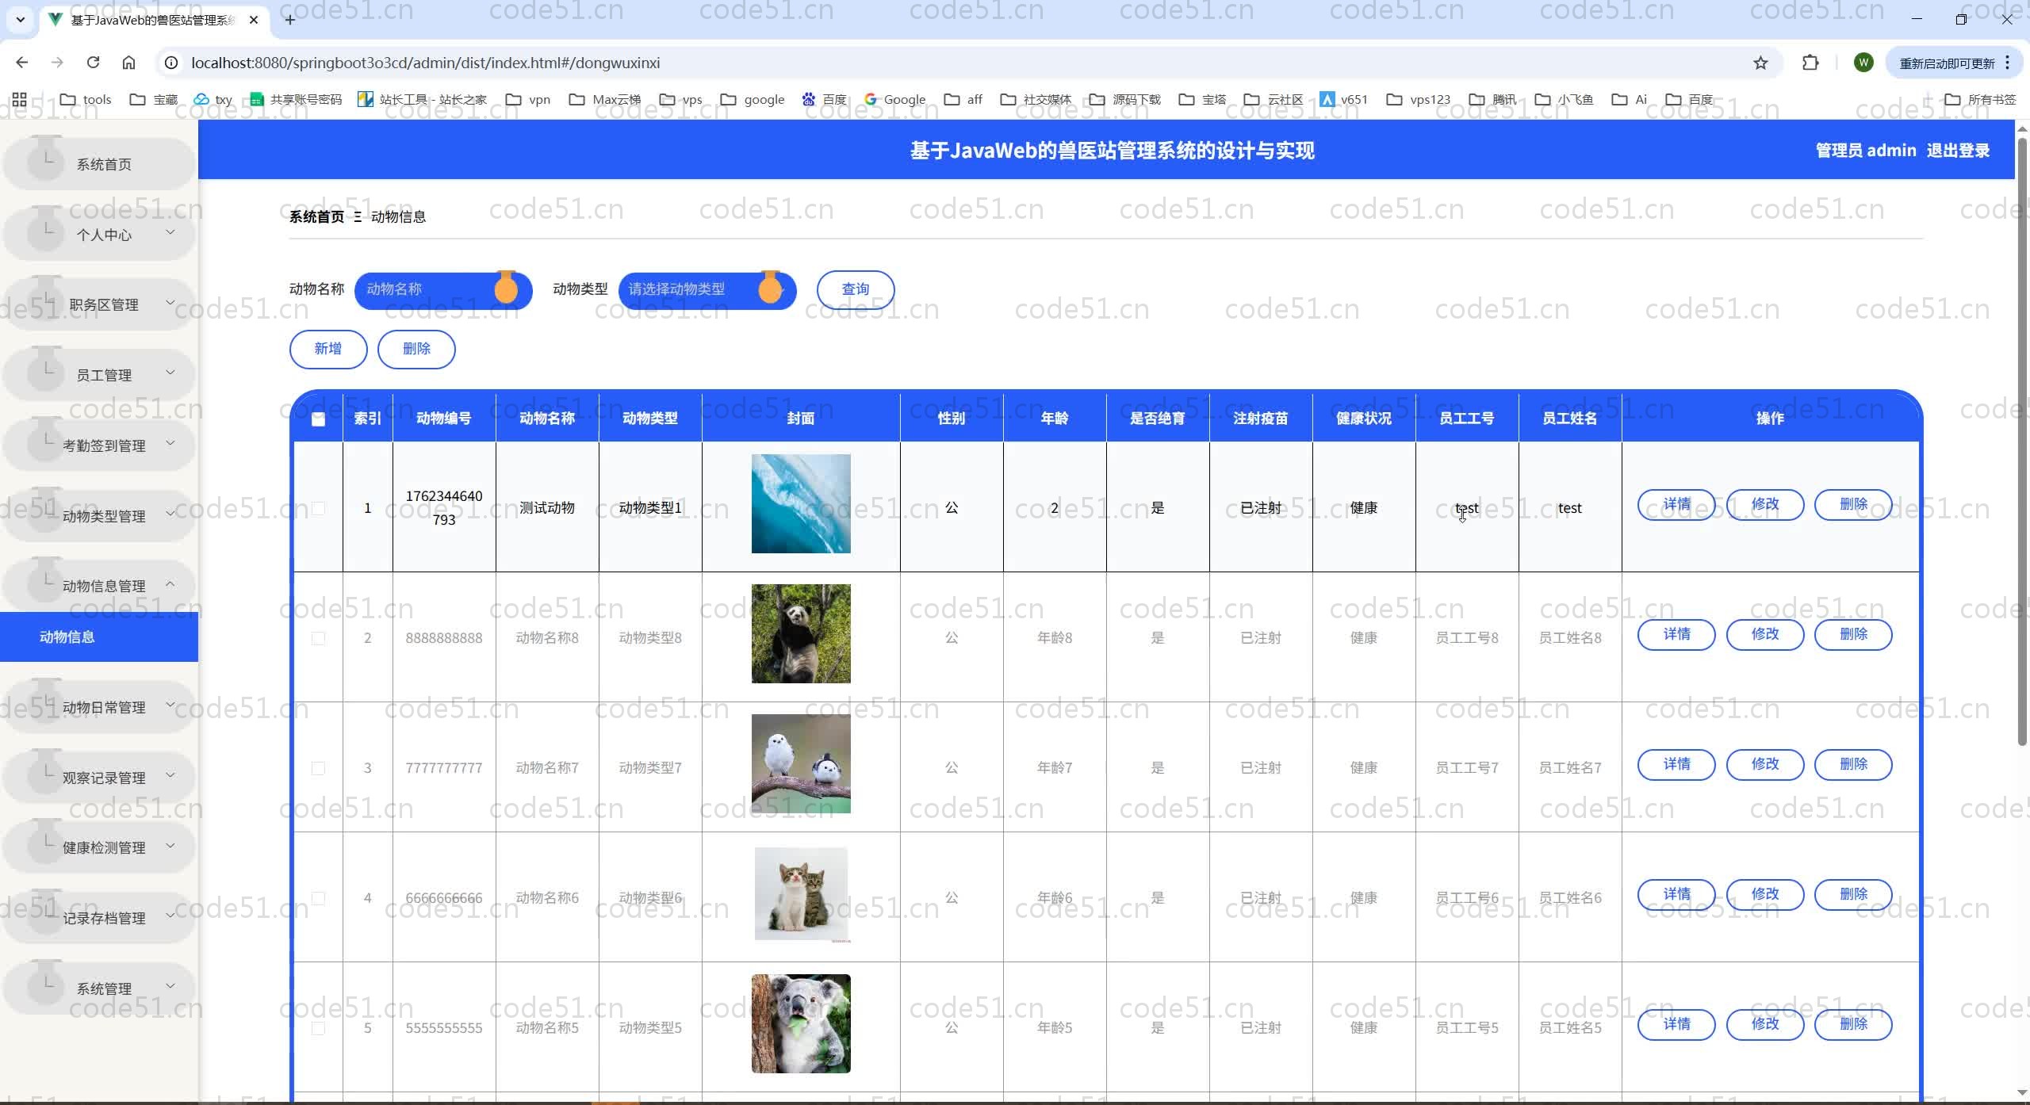The image size is (2030, 1105).
Task: Click the back arrow navigation icon
Action: (x=21, y=63)
